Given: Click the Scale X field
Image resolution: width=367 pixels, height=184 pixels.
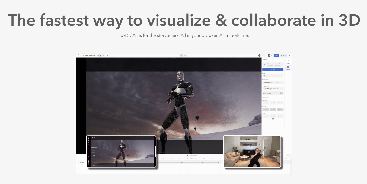Looking at the screenshot, I should (x=266, y=116).
